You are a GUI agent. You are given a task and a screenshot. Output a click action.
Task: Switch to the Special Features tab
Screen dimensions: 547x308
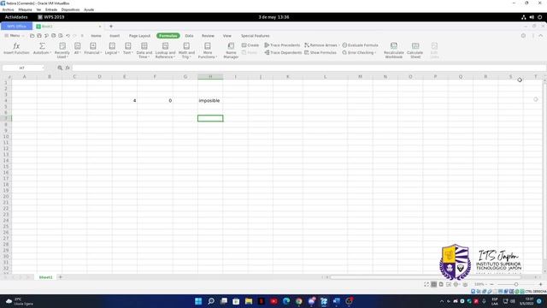pyautogui.click(x=255, y=36)
